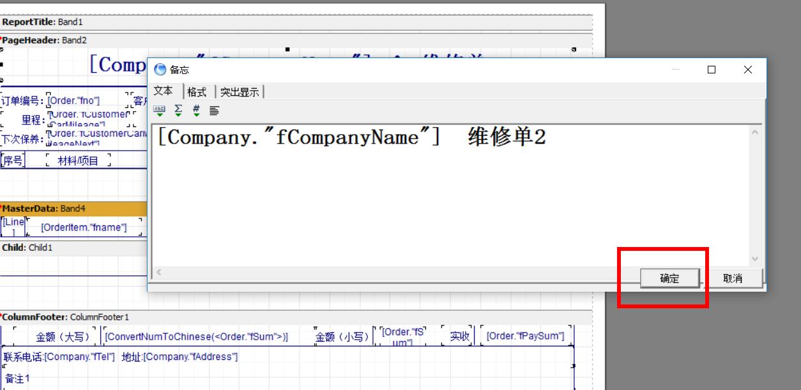Click the memo dialog title icon
Image resolution: width=801 pixels, height=390 pixels.
[x=160, y=70]
